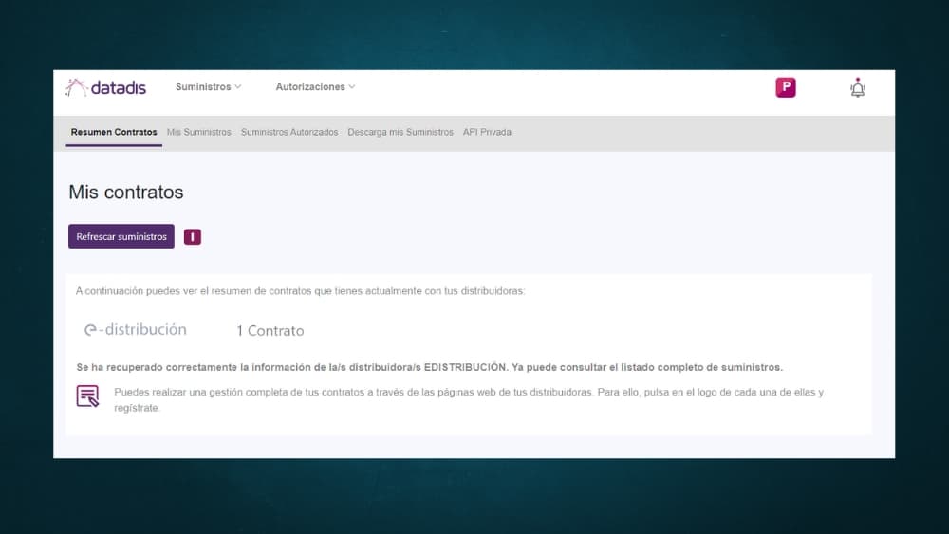Open the API Privada tab
The height and width of the screenshot is (534, 949).
pyautogui.click(x=487, y=132)
